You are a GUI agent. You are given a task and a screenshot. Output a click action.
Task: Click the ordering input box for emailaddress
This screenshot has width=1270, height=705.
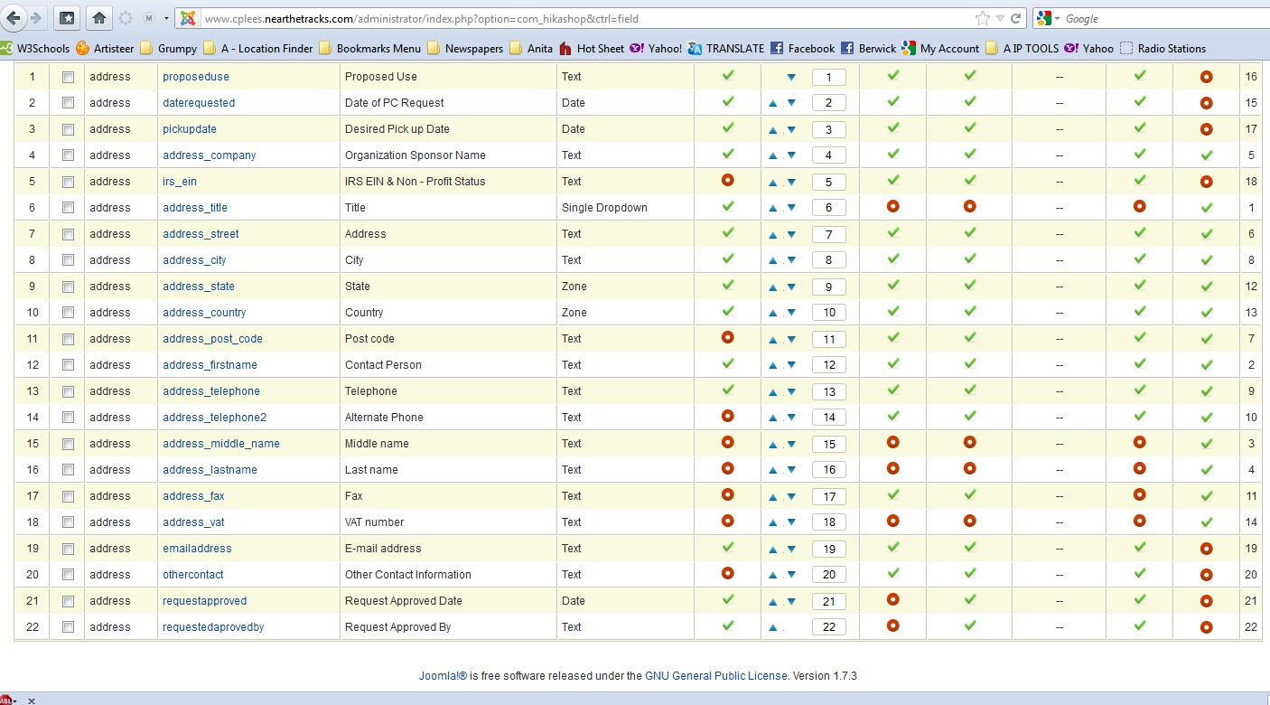[828, 550]
